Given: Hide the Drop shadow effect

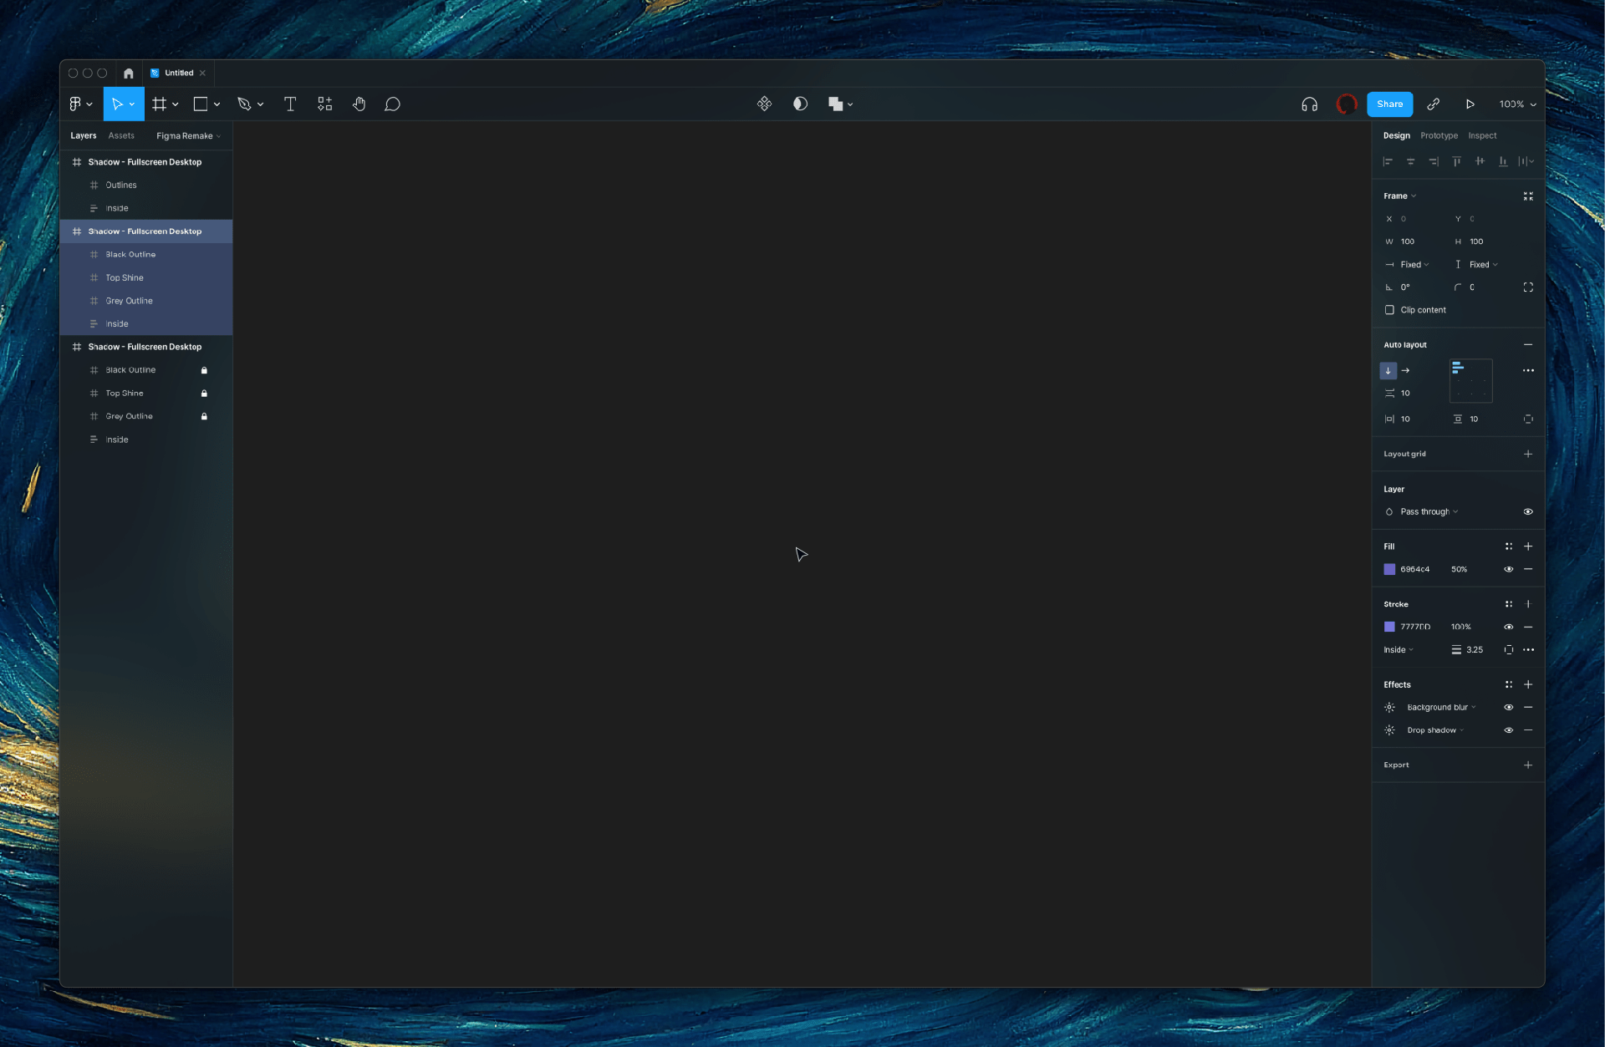Looking at the screenshot, I should 1509,730.
